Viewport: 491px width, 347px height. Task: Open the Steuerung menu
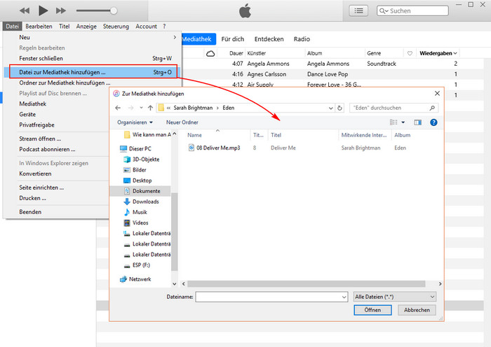(116, 27)
